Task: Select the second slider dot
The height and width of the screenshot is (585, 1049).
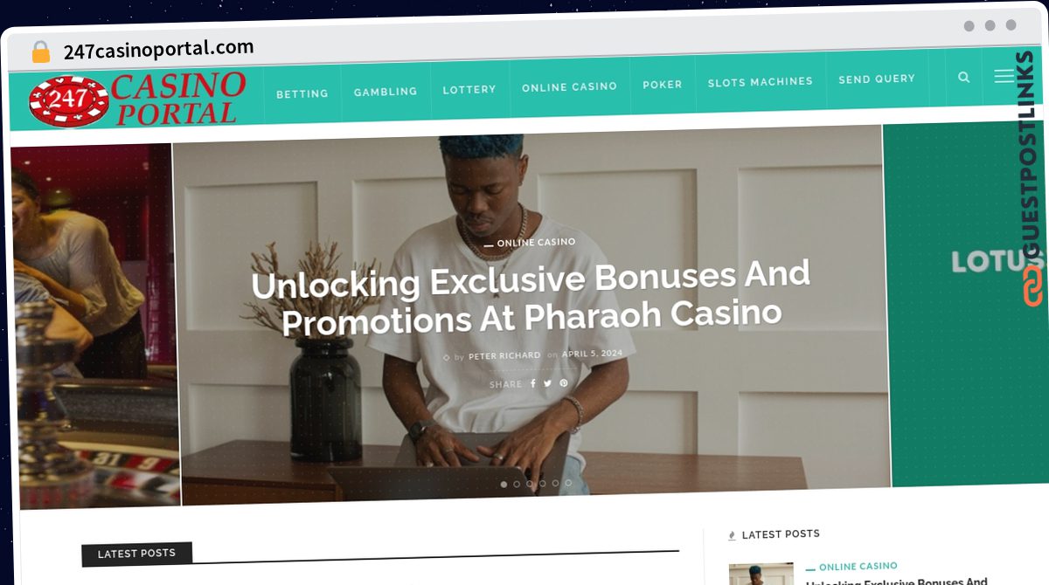Action: (x=517, y=484)
